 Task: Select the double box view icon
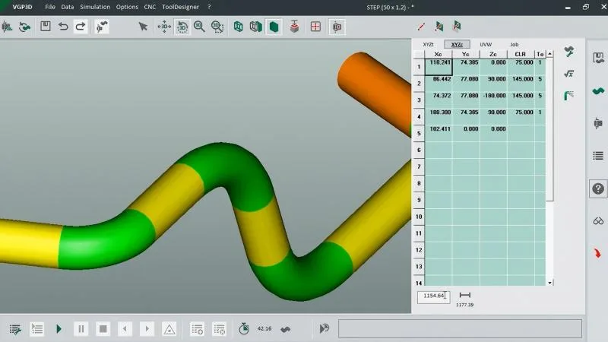pyautogui.click(x=256, y=27)
